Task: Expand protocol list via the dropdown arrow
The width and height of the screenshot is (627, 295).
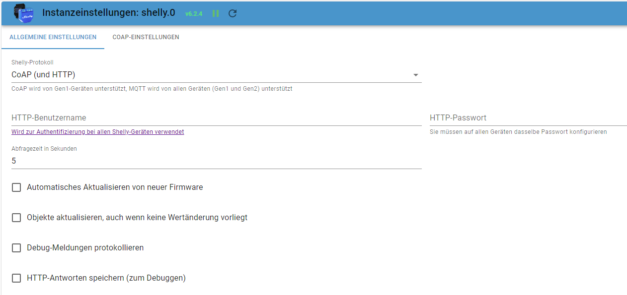Action: click(415, 75)
